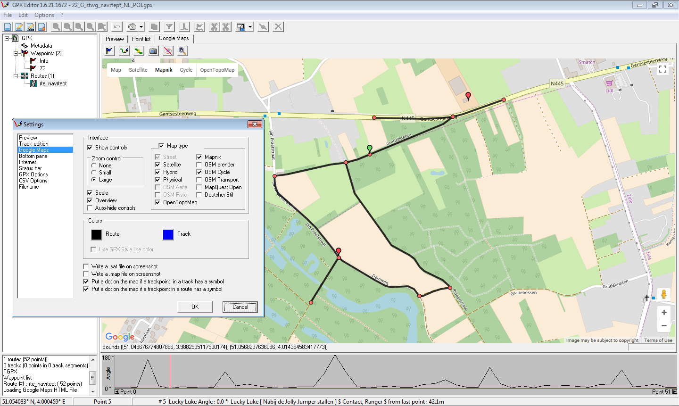Zoom out the map with the minus button
The image size is (679, 406).
click(664, 325)
